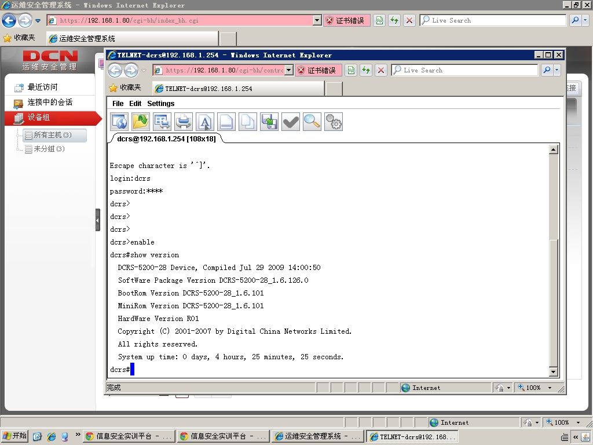
Task: Click the new tab button in TELNET window
Action: 334,89
